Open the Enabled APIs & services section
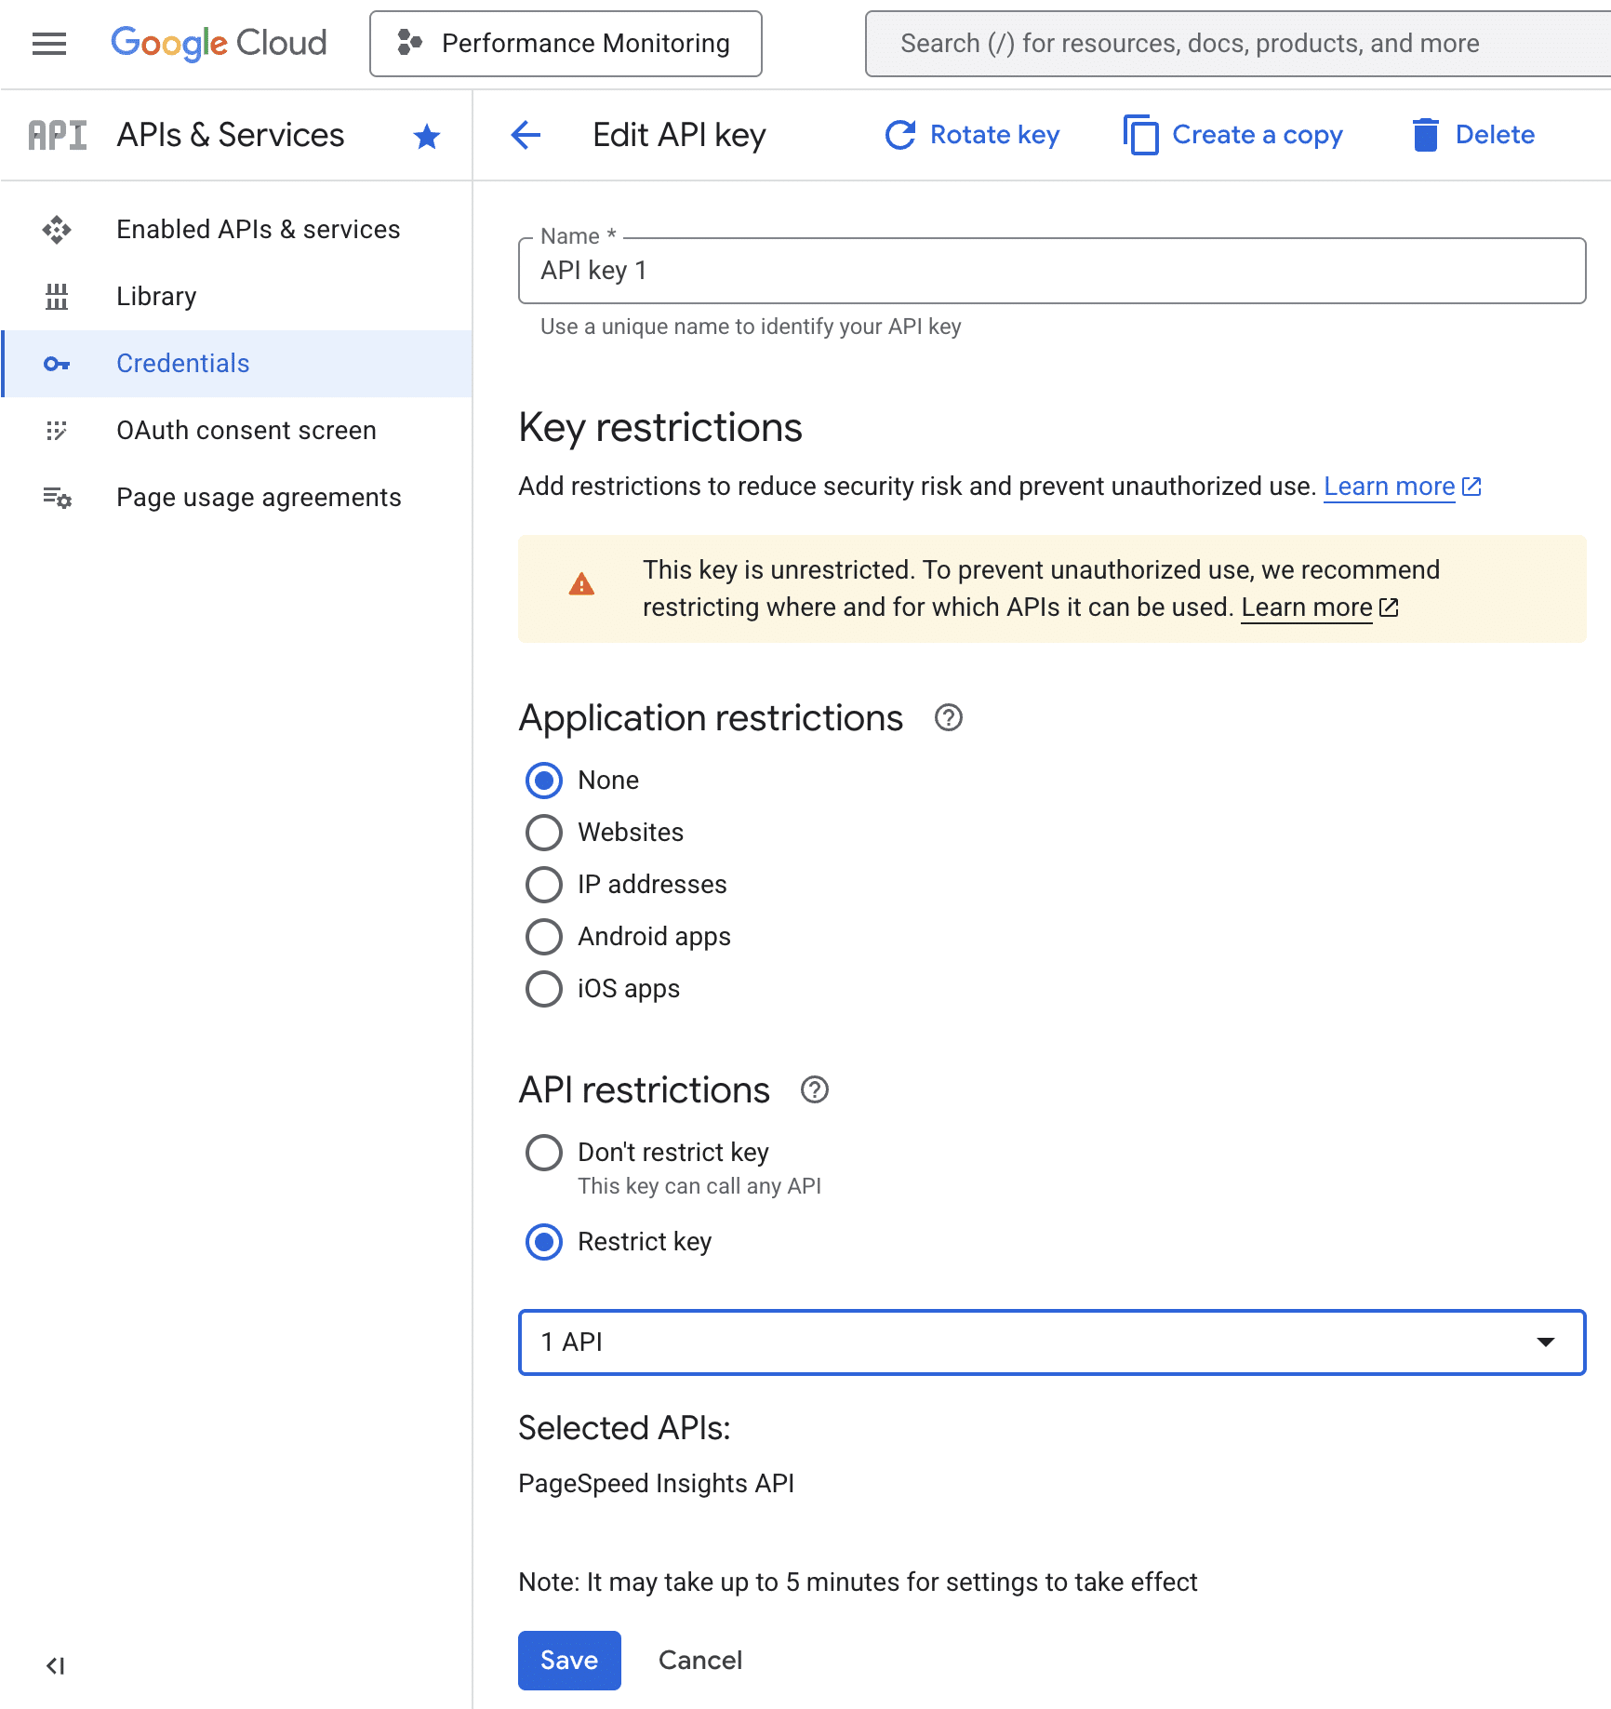Image resolution: width=1611 pixels, height=1709 pixels. click(258, 229)
